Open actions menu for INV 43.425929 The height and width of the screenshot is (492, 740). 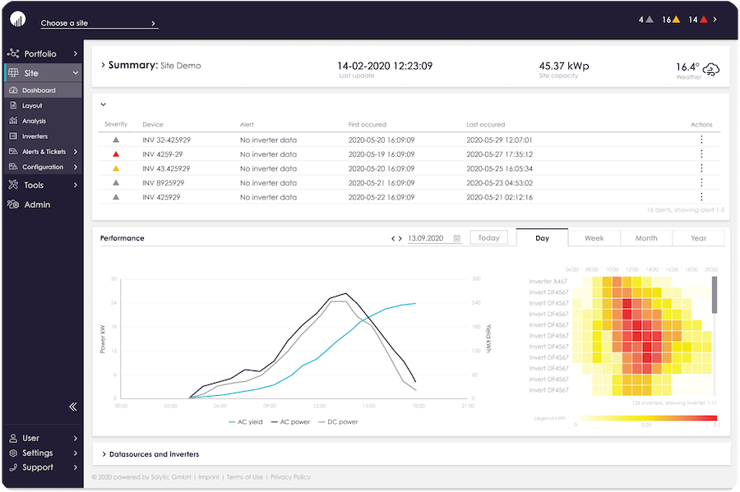coord(702,168)
